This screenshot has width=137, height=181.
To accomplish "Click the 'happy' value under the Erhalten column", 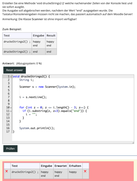I will pyautogui.click(x=73, y=172).
